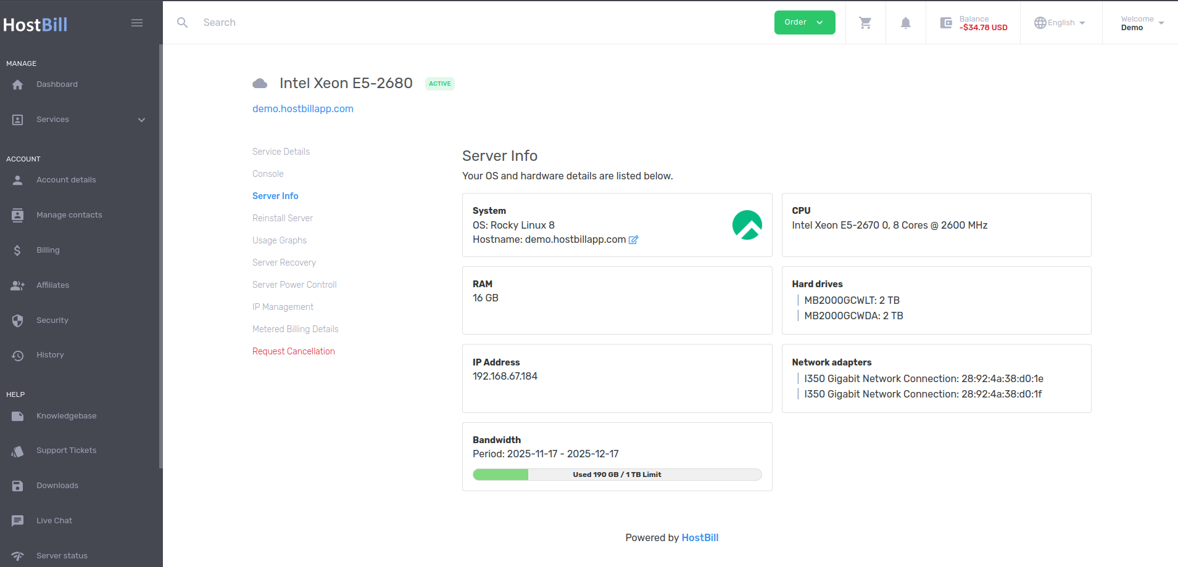Click the balance wallet icon

(945, 23)
